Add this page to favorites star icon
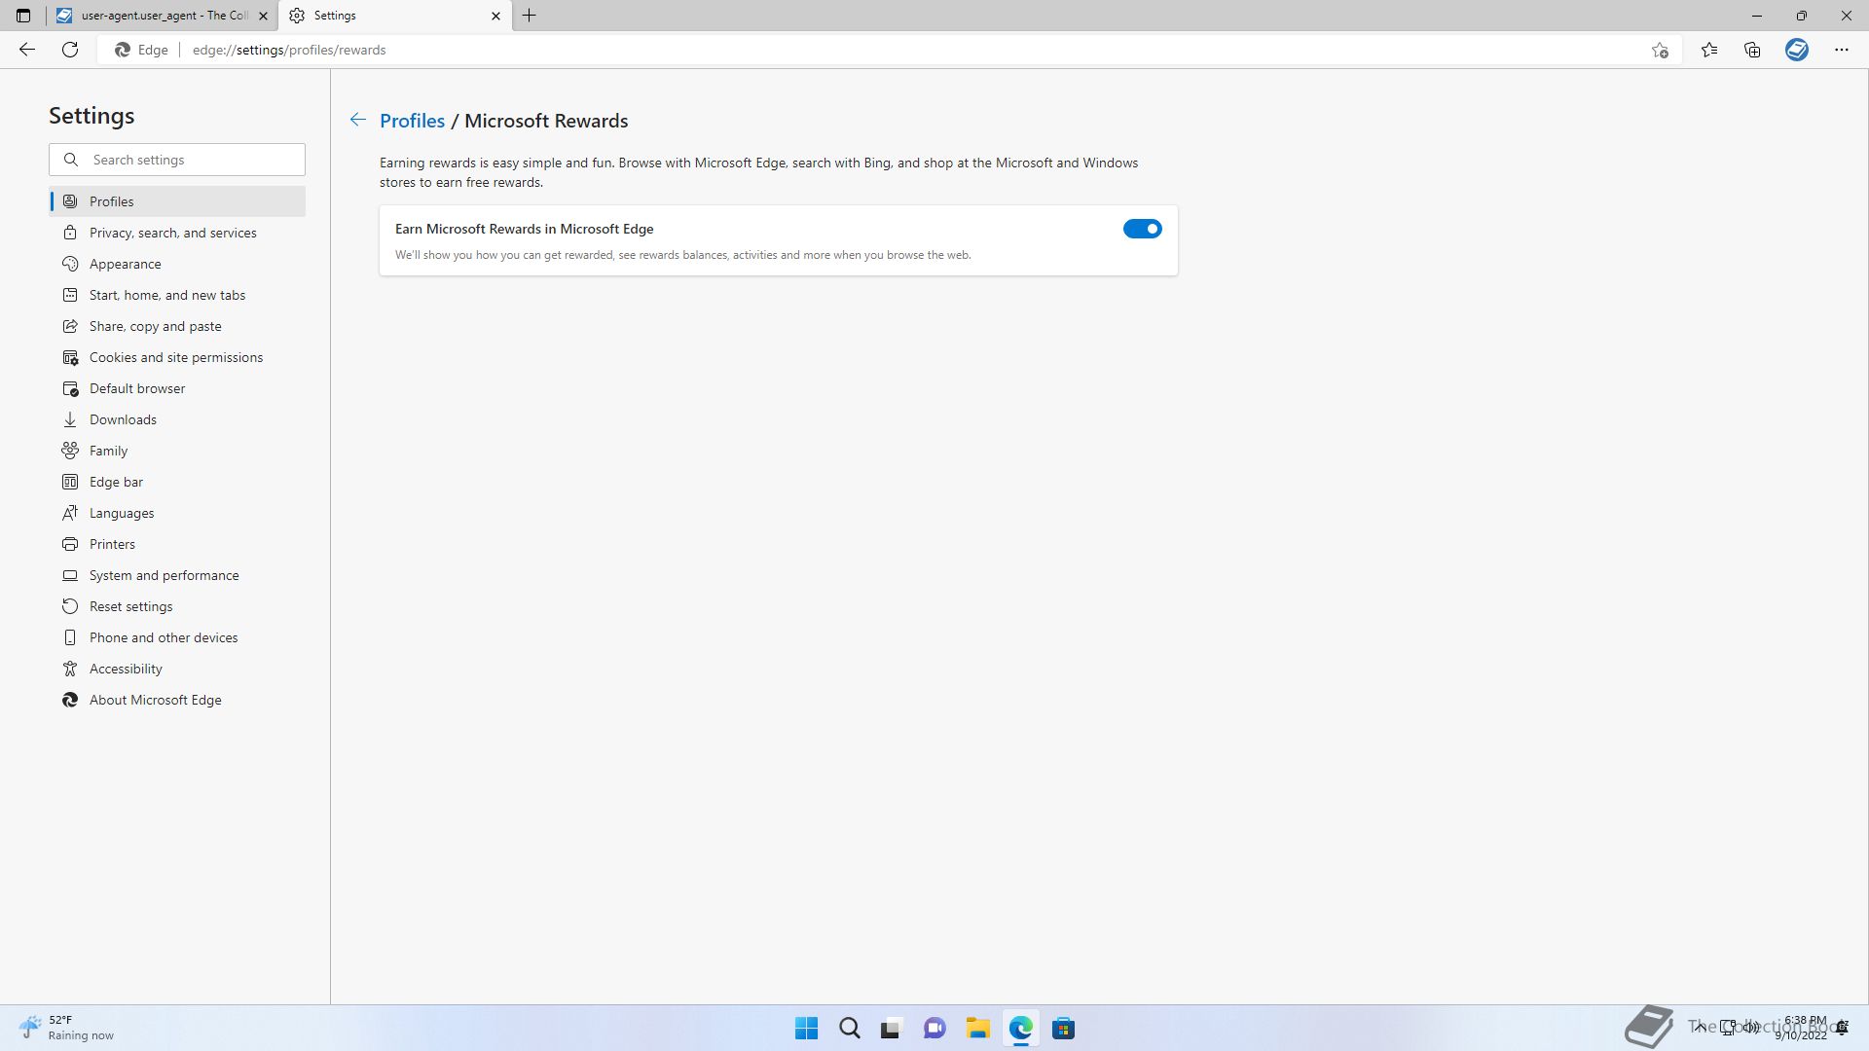1869x1051 pixels. tap(1660, 50)
